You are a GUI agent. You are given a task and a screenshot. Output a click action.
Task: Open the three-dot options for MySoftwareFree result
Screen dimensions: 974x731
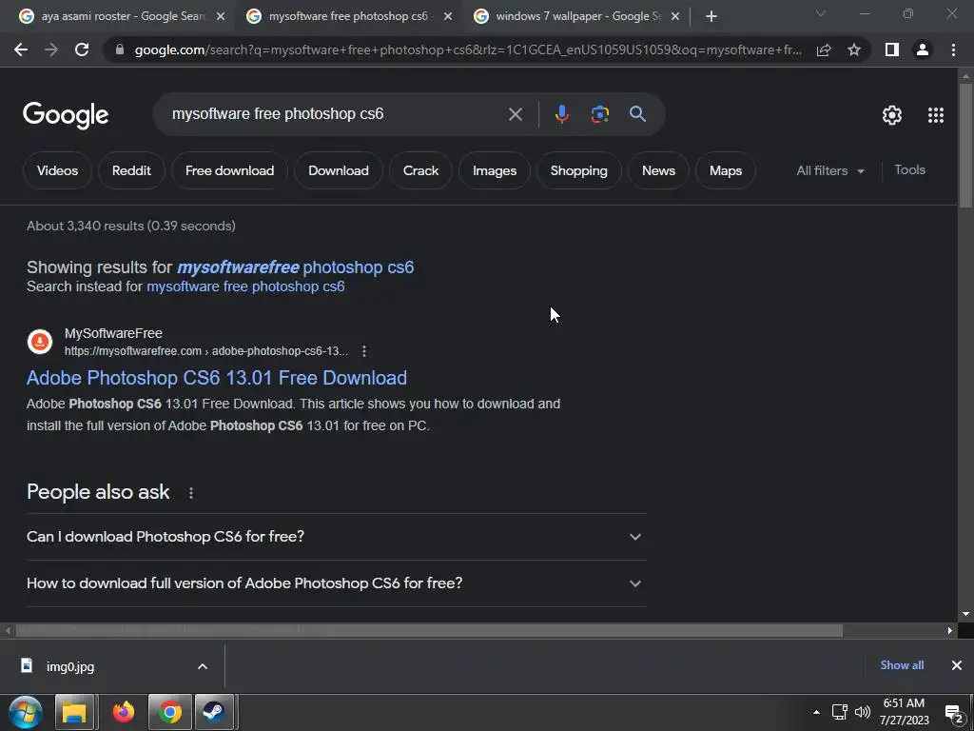coord(364,351)
